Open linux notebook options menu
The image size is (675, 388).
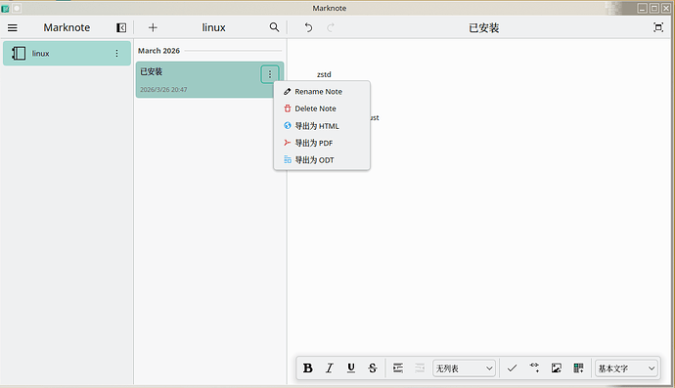pos(116,54)
